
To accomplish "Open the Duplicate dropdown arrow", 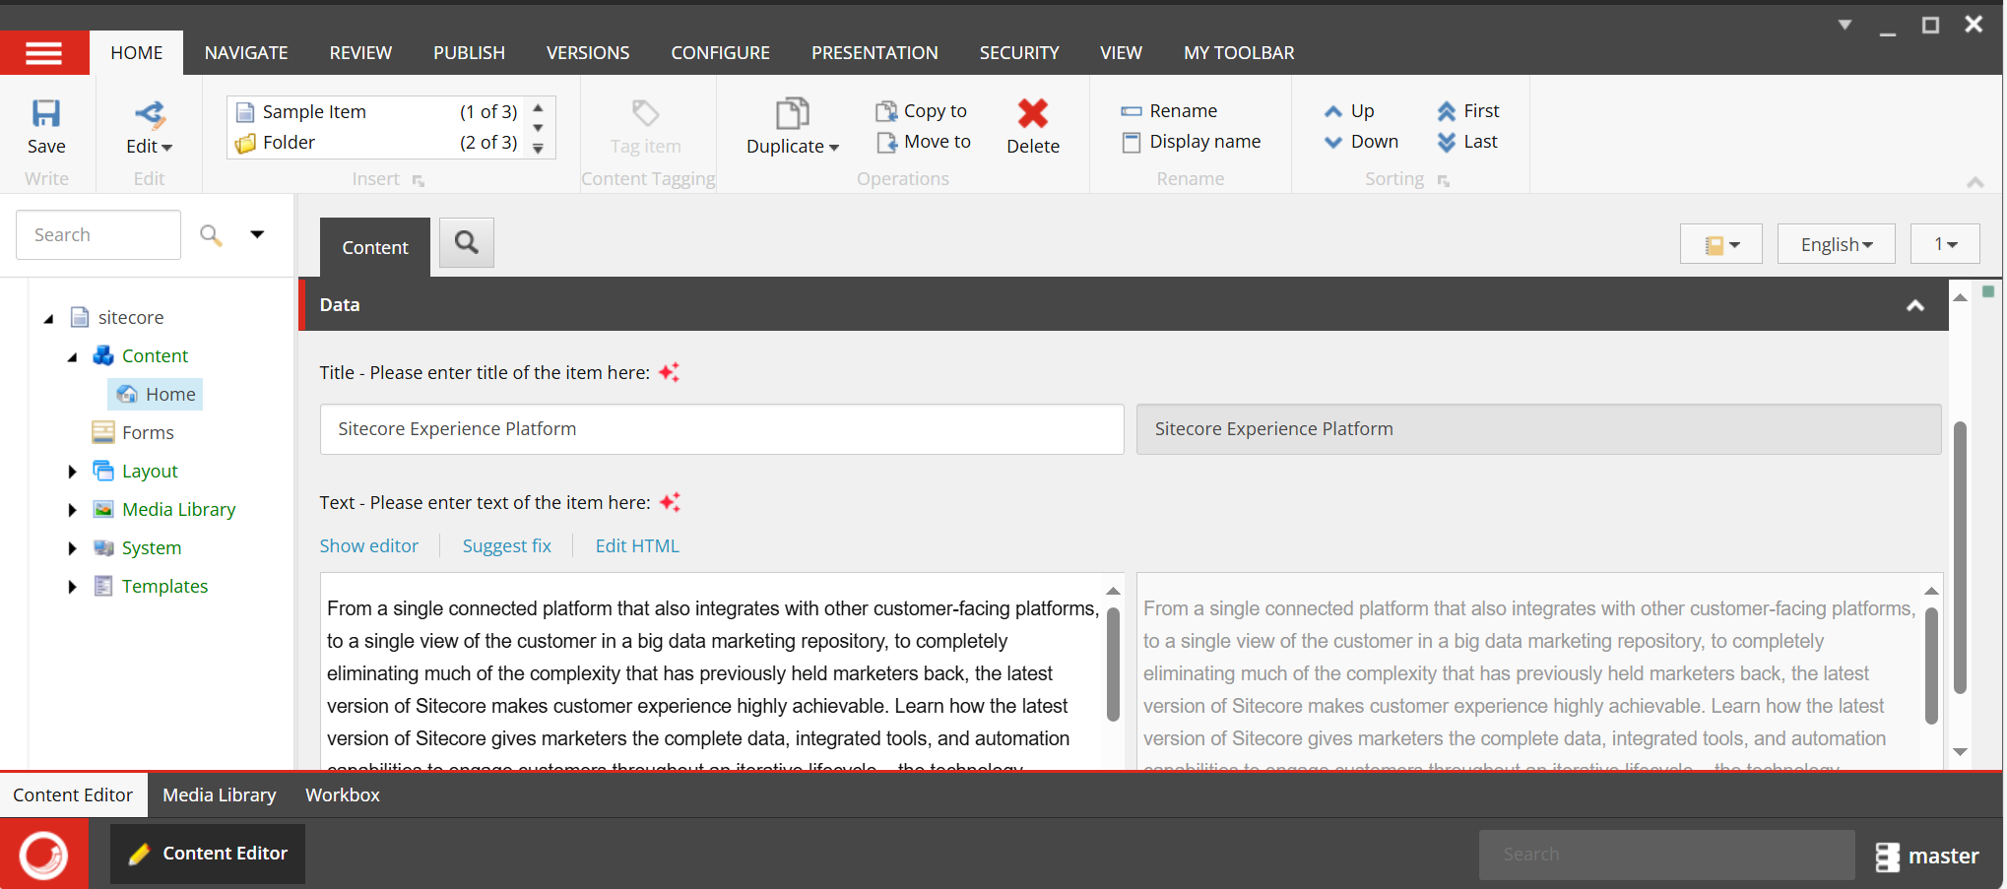I will (834, 148).
